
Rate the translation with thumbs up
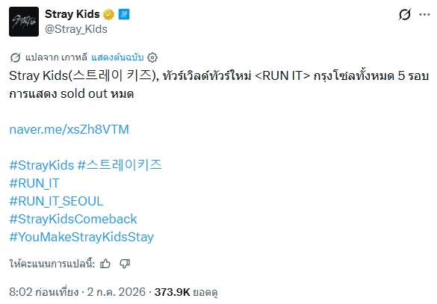click(105, 264)
